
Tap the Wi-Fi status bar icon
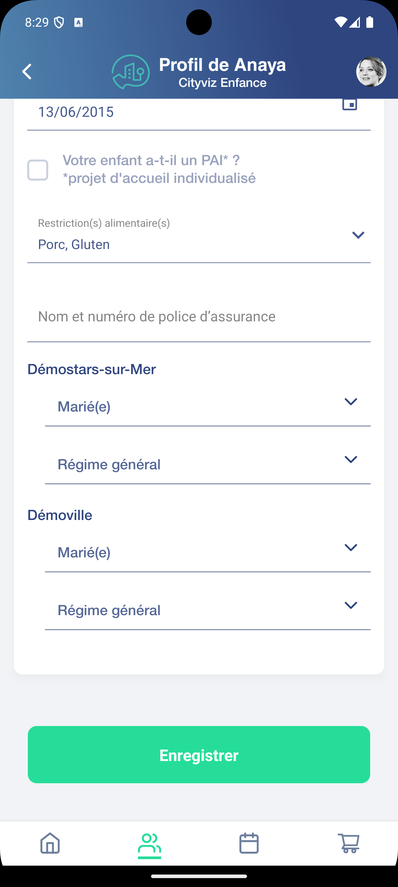click(340, 22)
